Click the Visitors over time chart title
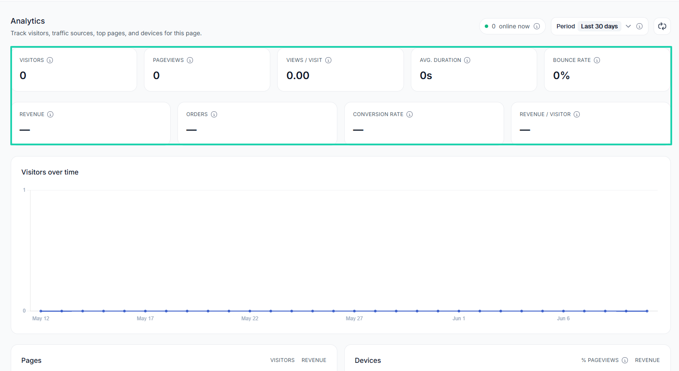Viewport: 679px width, 371px height. pyautogui.click(x=50, y=172)
